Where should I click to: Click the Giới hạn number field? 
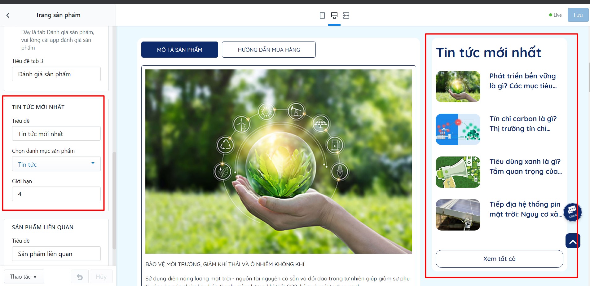pyautogui.click(x=56, y=194)
